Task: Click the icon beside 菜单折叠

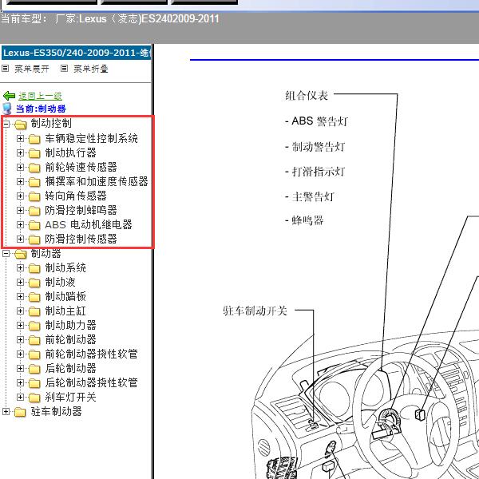Action: [x=64, y=68]
